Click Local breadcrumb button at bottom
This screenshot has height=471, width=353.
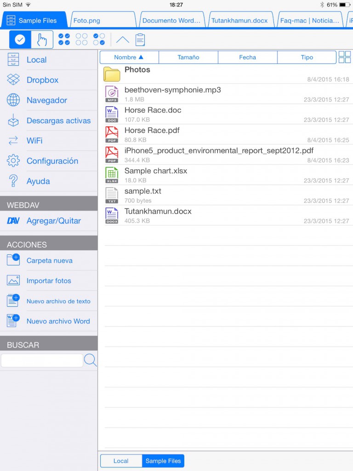point(121,461)
